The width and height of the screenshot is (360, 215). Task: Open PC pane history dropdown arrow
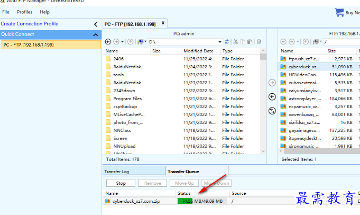[x=122, y=42]
